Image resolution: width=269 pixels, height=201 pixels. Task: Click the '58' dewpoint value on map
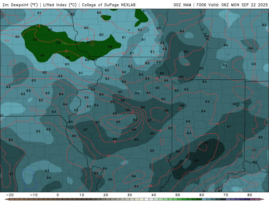[58, 43]
